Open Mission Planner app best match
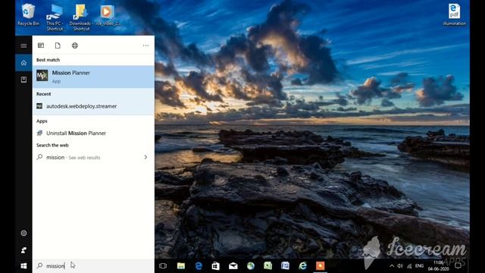The width and height of the screenshot is (485, 273). tap(93, 77)
